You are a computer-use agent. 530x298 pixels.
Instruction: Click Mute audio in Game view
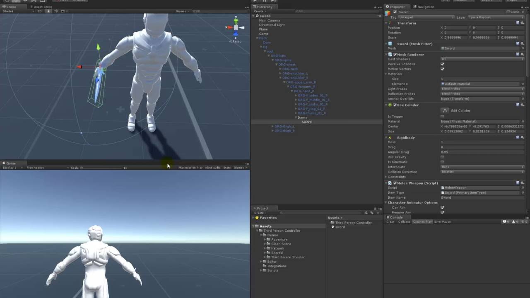[213, 168]
